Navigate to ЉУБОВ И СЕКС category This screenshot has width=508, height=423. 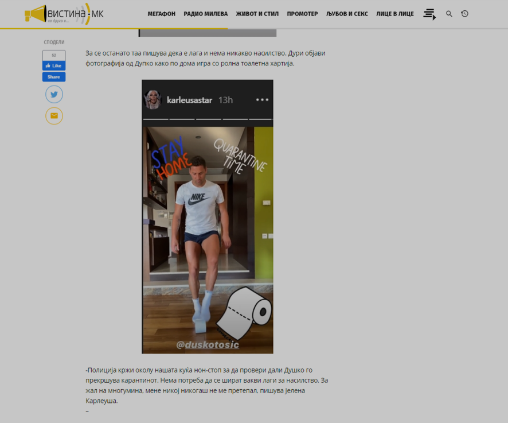(x=347, y=14)
